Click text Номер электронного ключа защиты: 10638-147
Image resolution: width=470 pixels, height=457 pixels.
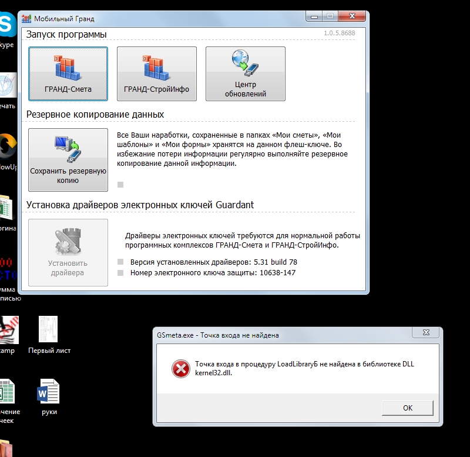point(213,273)
